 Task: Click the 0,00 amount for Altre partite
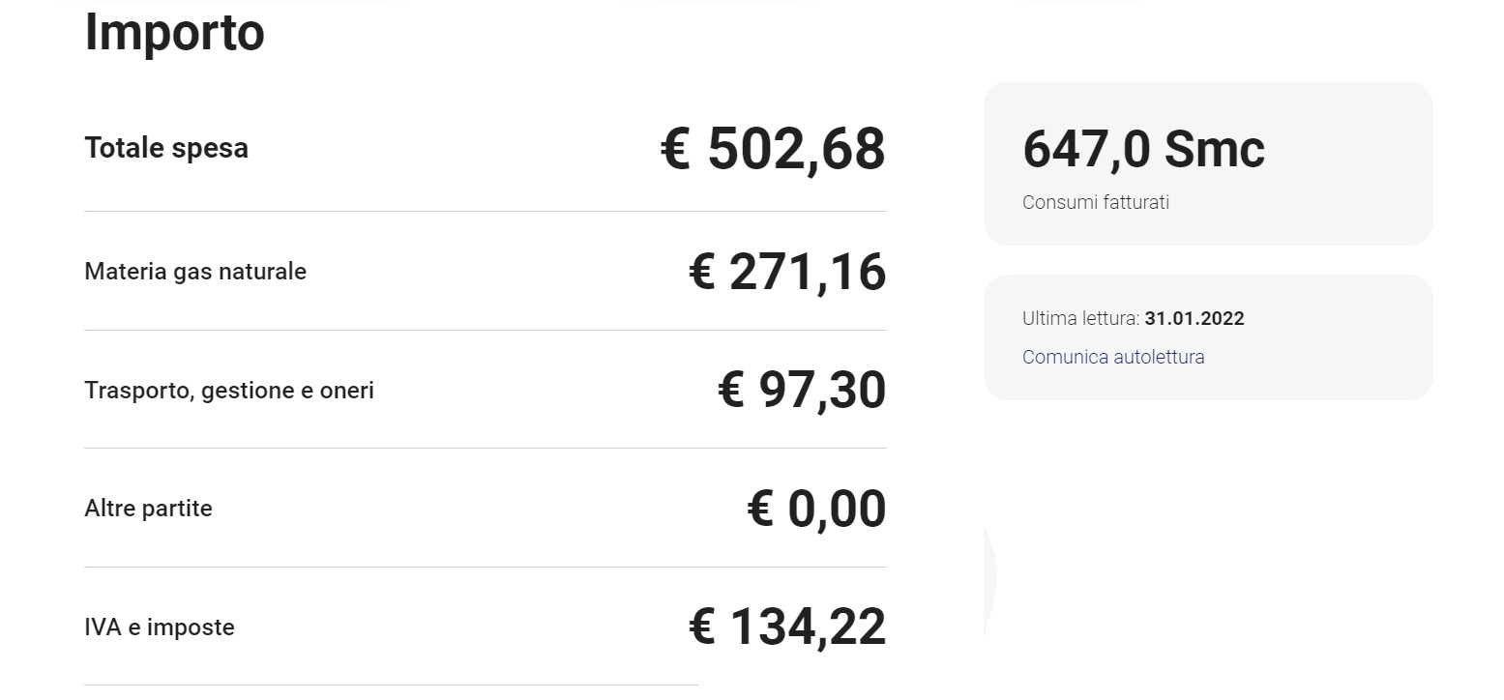(x=837, y=510)
